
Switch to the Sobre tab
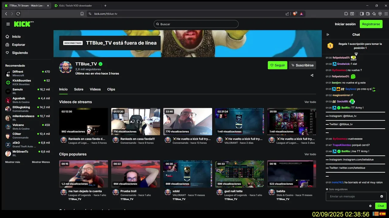[x=79, y=89]
